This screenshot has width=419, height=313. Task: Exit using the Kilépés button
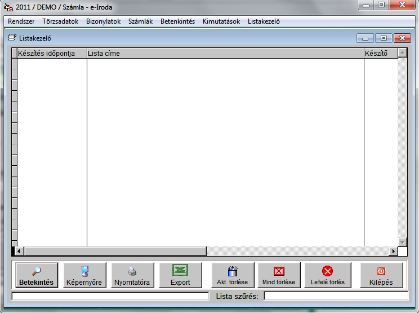381,276
